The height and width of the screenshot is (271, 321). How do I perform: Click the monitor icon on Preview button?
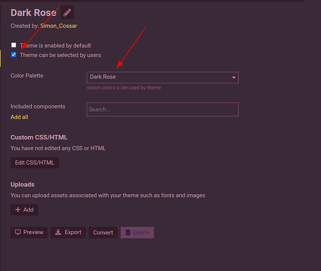(18, 233)
